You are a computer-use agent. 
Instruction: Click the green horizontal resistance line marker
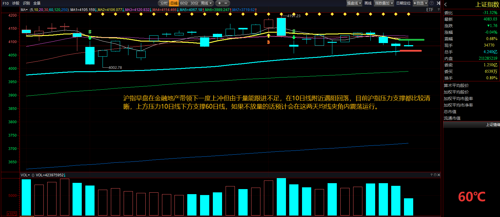point(411,40)
